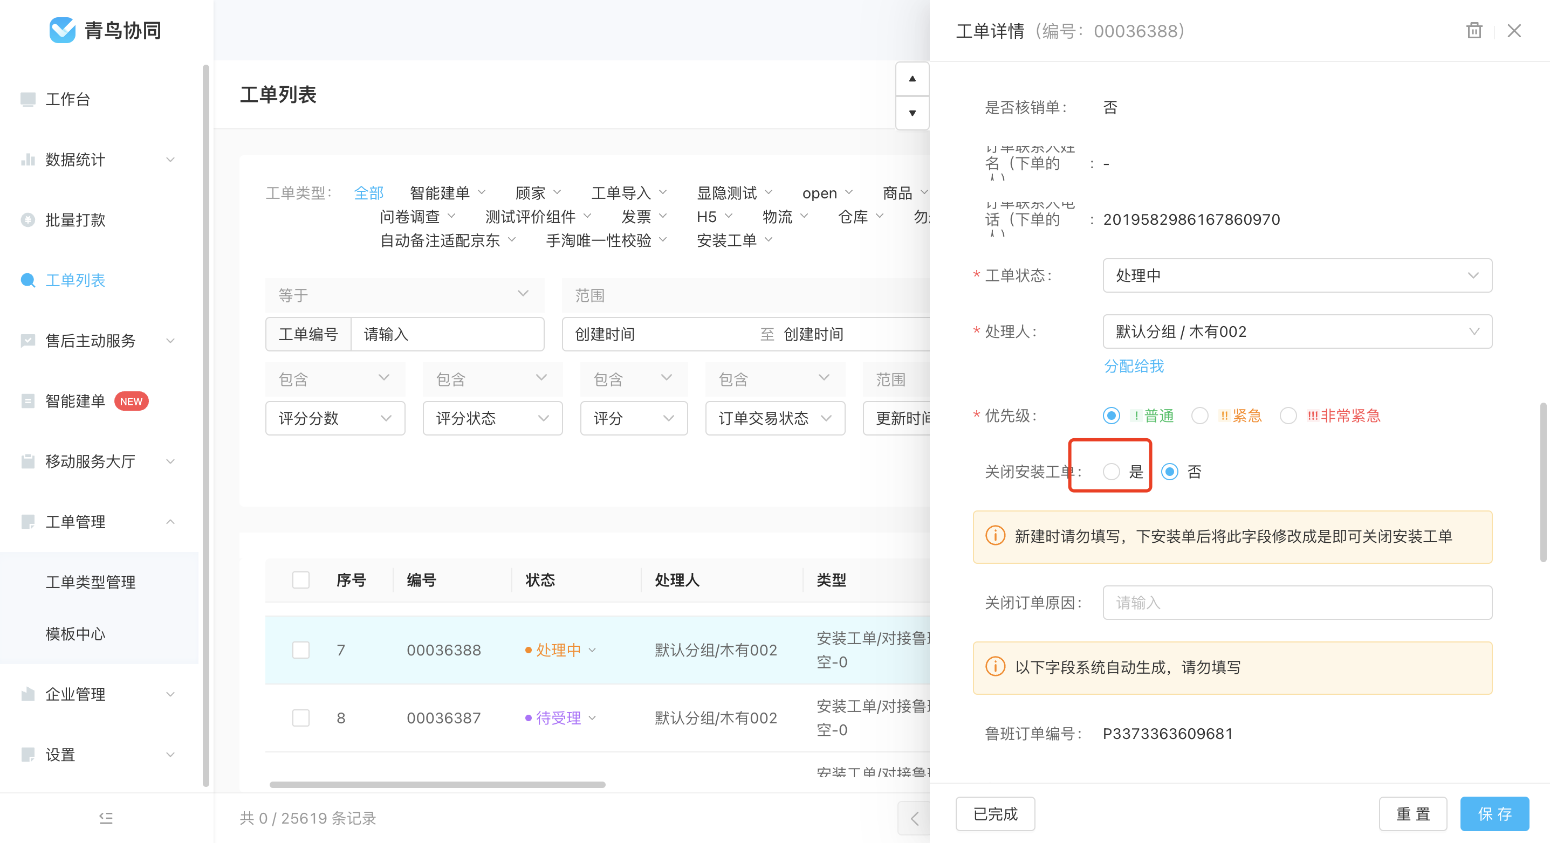Open the 等于 operator dropdown
Viewport: 1550px width, 843px height.
click(x=404, y=295)
